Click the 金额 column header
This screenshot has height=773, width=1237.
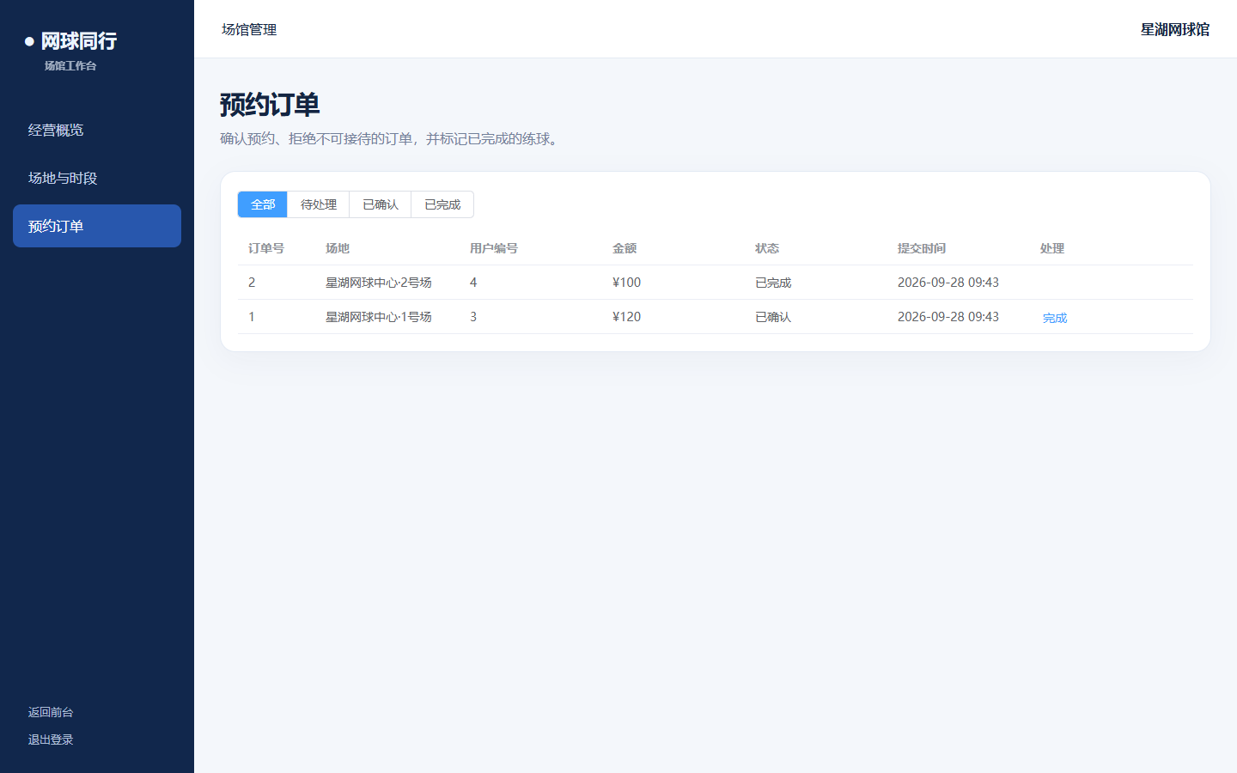tap(625, 248)
